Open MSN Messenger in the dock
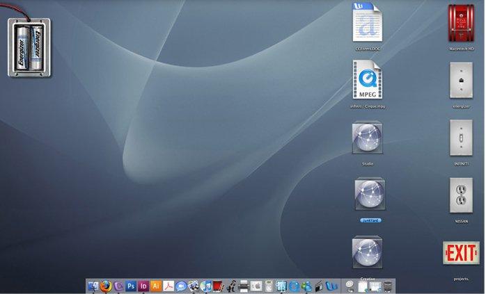 (306, 286)
